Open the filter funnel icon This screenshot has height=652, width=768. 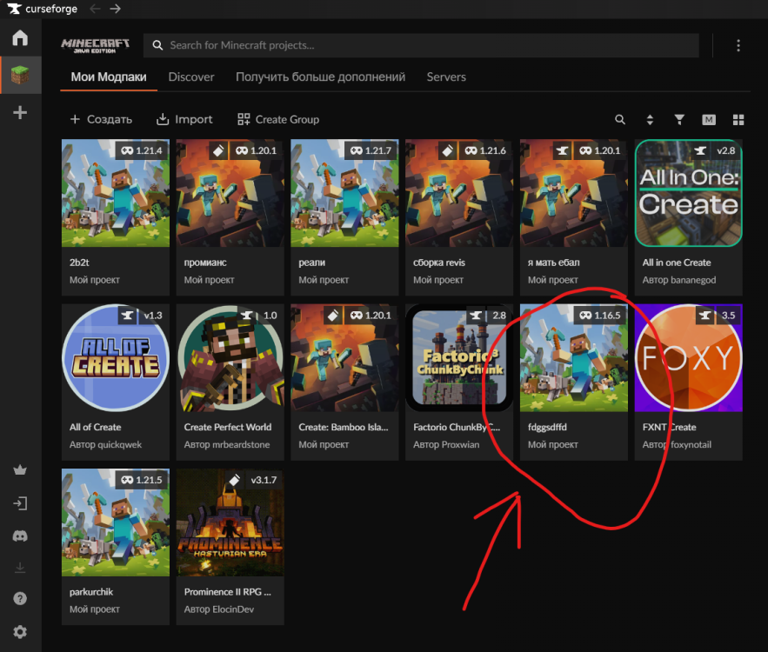679,119
